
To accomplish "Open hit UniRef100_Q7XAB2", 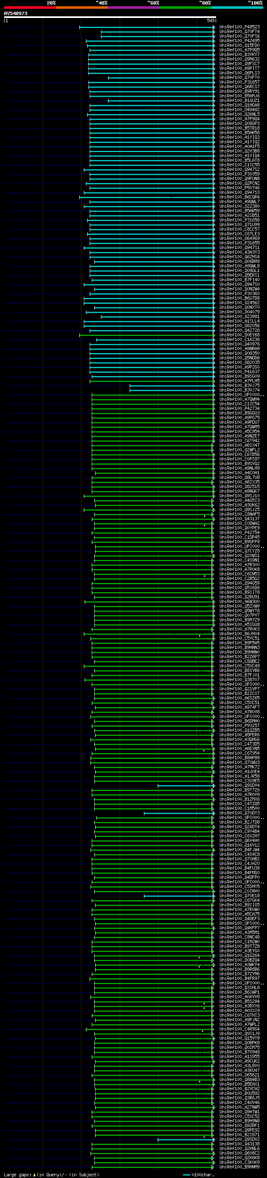I will point(239,859).
